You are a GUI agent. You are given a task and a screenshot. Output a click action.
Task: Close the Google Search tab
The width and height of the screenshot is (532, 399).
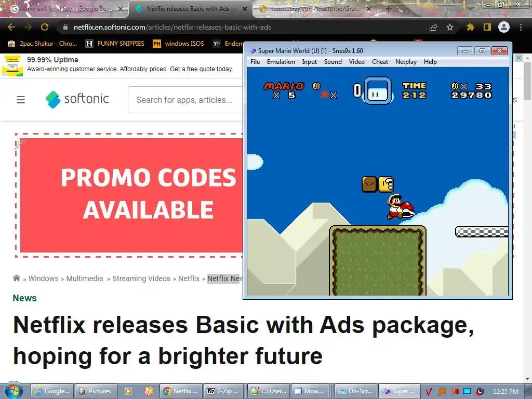click(x=120, y=9)
